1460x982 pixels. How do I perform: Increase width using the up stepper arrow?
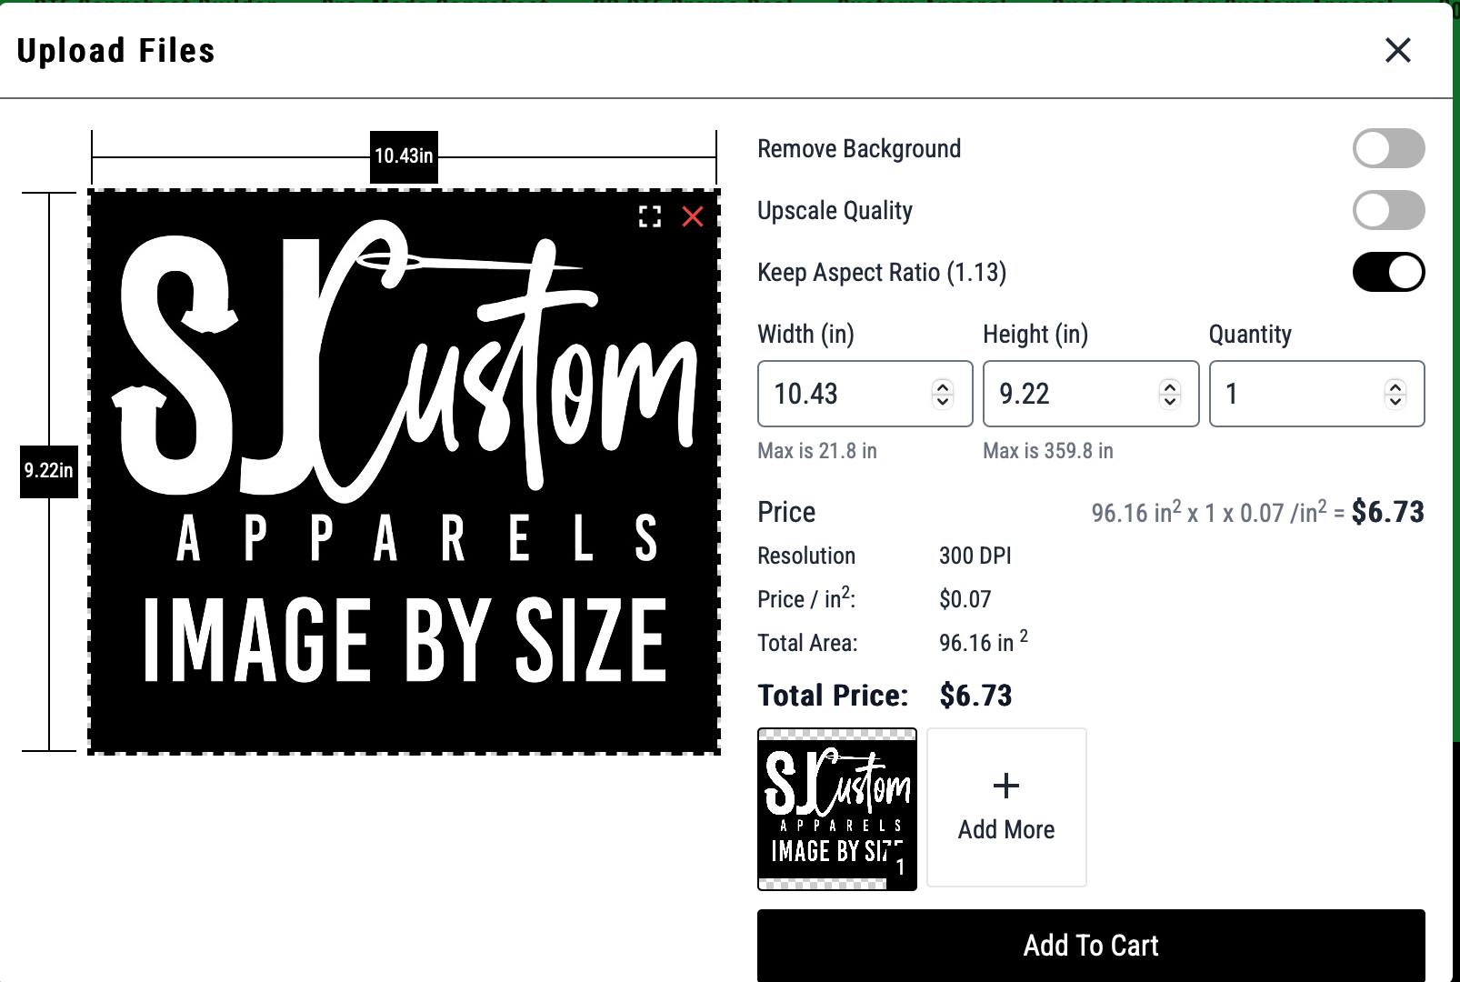click(x=943, y=386)
